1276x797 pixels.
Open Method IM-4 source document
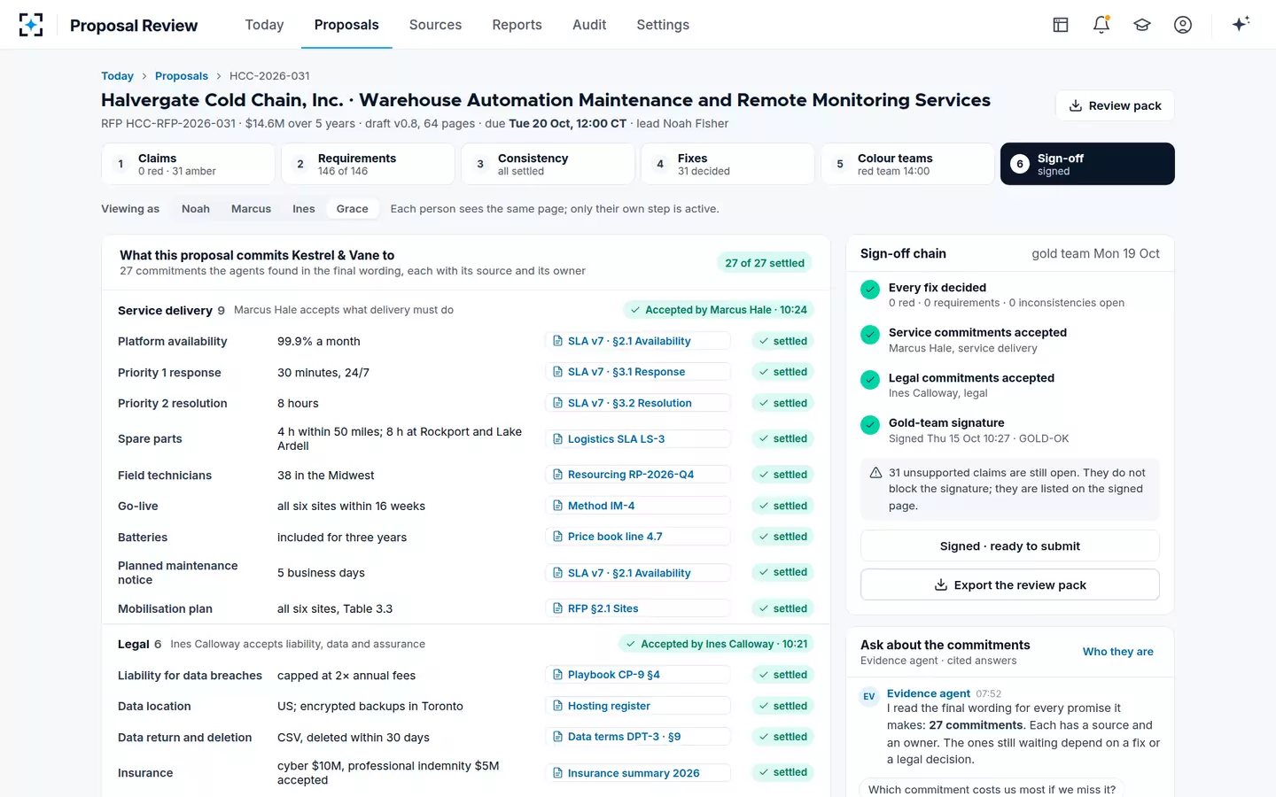tap(638, 506)
